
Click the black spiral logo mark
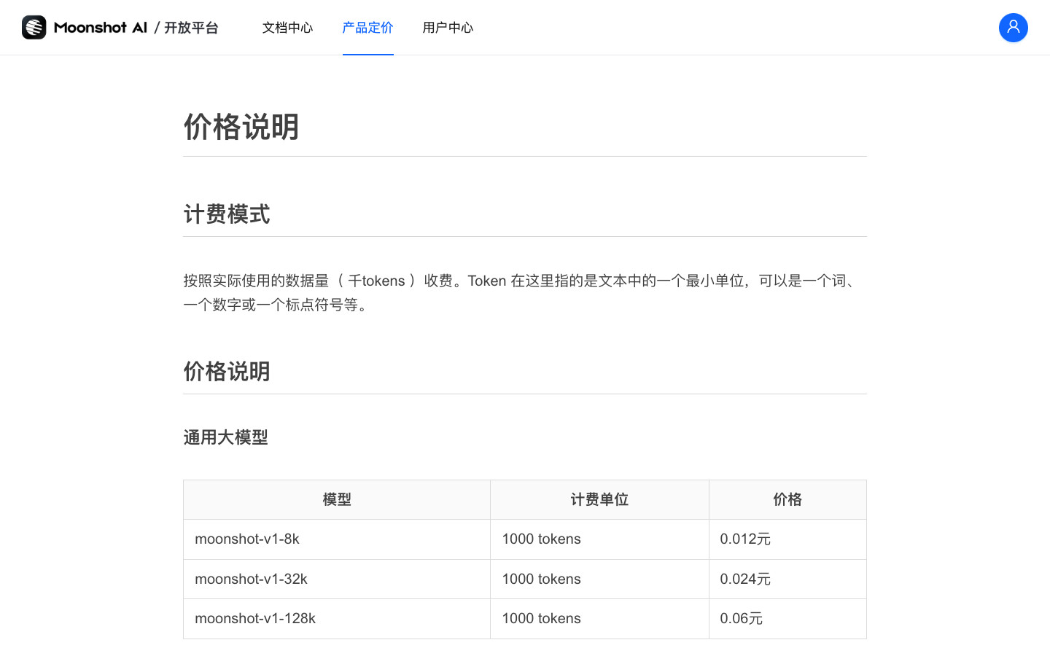pyautogui.click(x=34, y=27)
